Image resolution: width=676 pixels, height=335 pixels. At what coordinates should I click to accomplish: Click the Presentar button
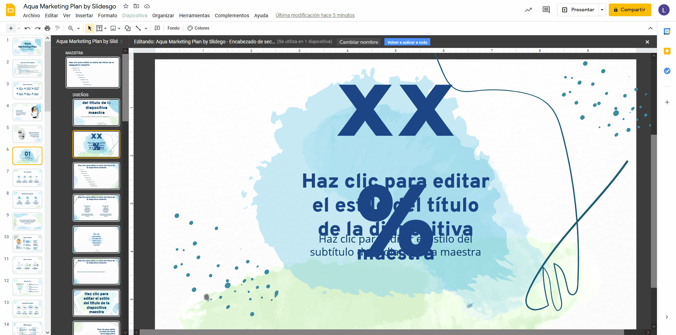click(578, 10)
